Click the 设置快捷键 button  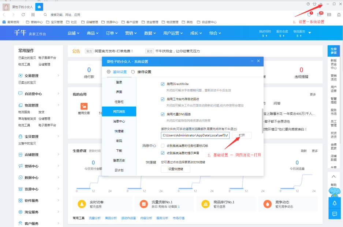[x=176, y=169]
